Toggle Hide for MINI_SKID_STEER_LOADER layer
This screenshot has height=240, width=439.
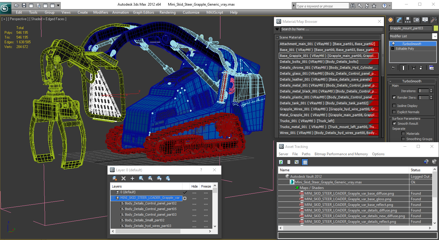pos(194,198)
